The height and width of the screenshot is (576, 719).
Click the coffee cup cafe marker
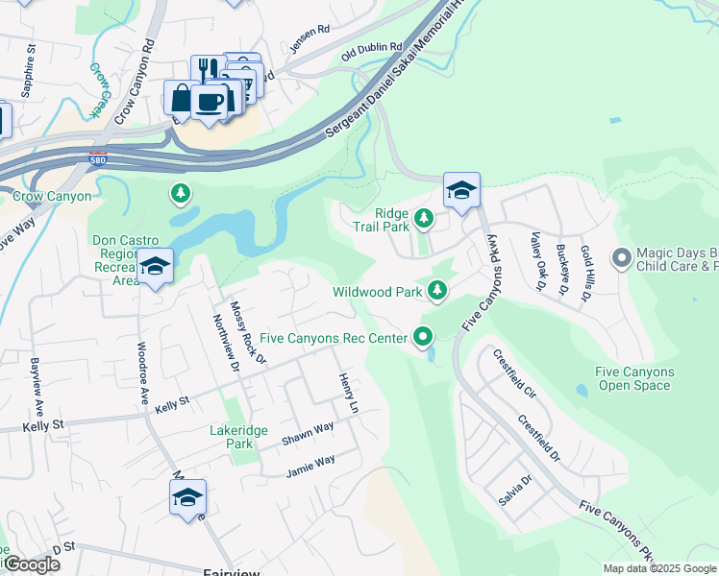tap(209, 105)
